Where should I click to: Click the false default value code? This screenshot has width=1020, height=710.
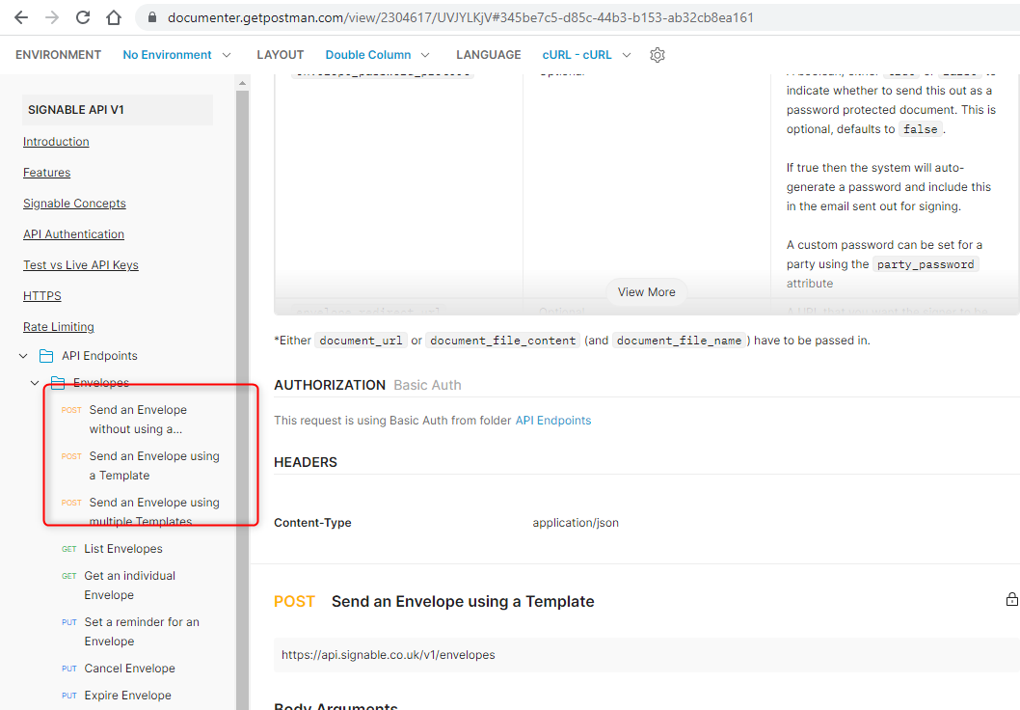[921, 129]
